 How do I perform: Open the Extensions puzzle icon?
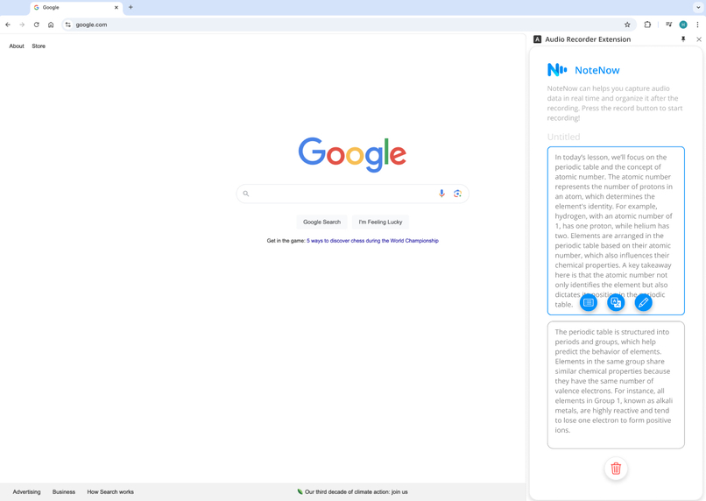(647, 25)
